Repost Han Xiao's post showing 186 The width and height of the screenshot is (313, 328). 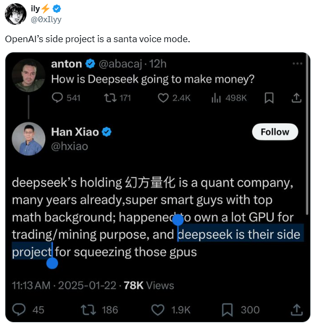pos(88,310)
